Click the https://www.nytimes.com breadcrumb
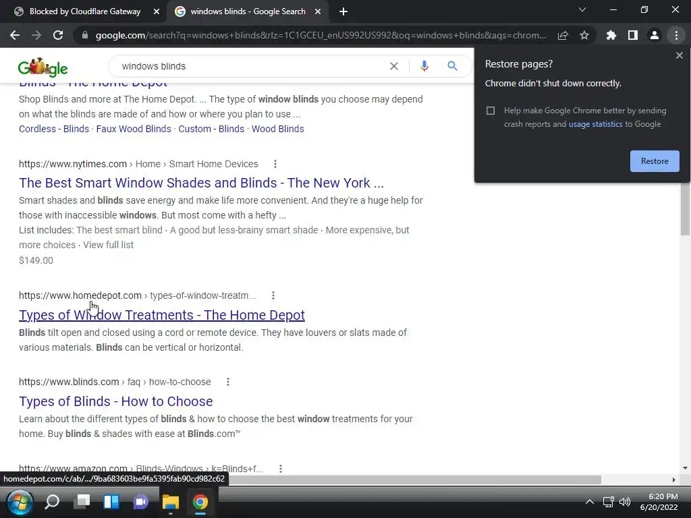 [x=73, y=164]
